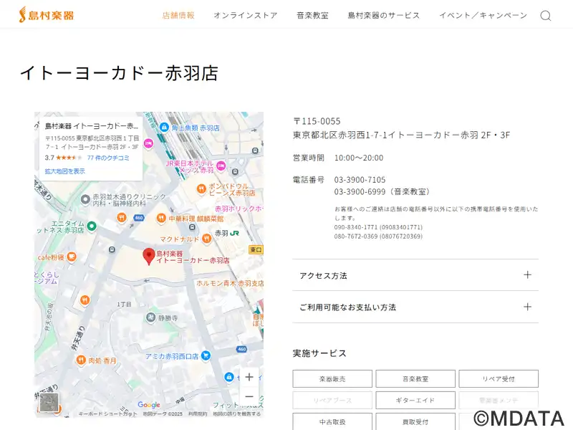Open the 店舗情報 menu item
This screenshot has width=573, height=430.
coord(178,15)
